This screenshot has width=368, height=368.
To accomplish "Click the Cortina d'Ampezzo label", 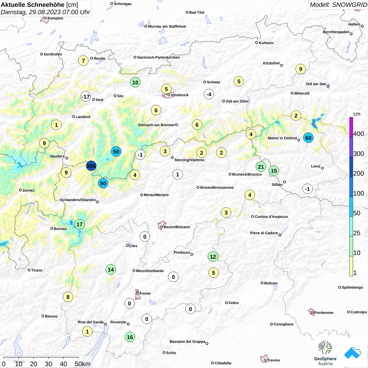I will click(272, 217).
